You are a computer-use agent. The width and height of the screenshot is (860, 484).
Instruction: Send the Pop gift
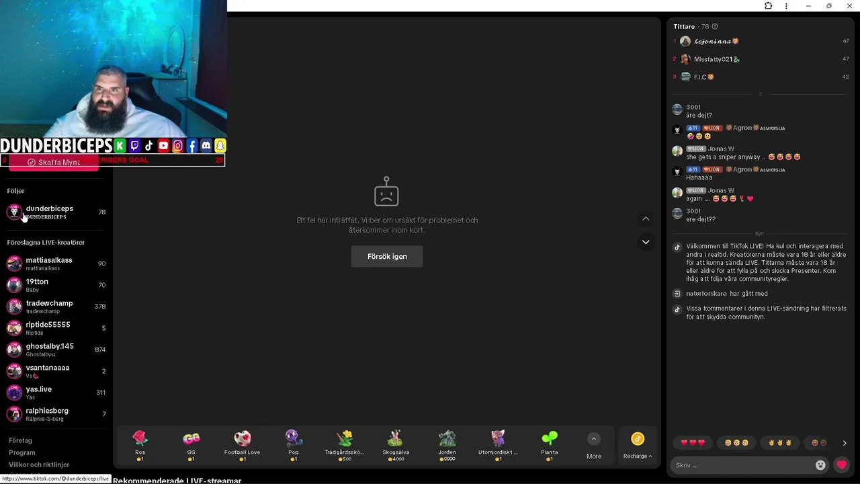(x=294, y=446)
